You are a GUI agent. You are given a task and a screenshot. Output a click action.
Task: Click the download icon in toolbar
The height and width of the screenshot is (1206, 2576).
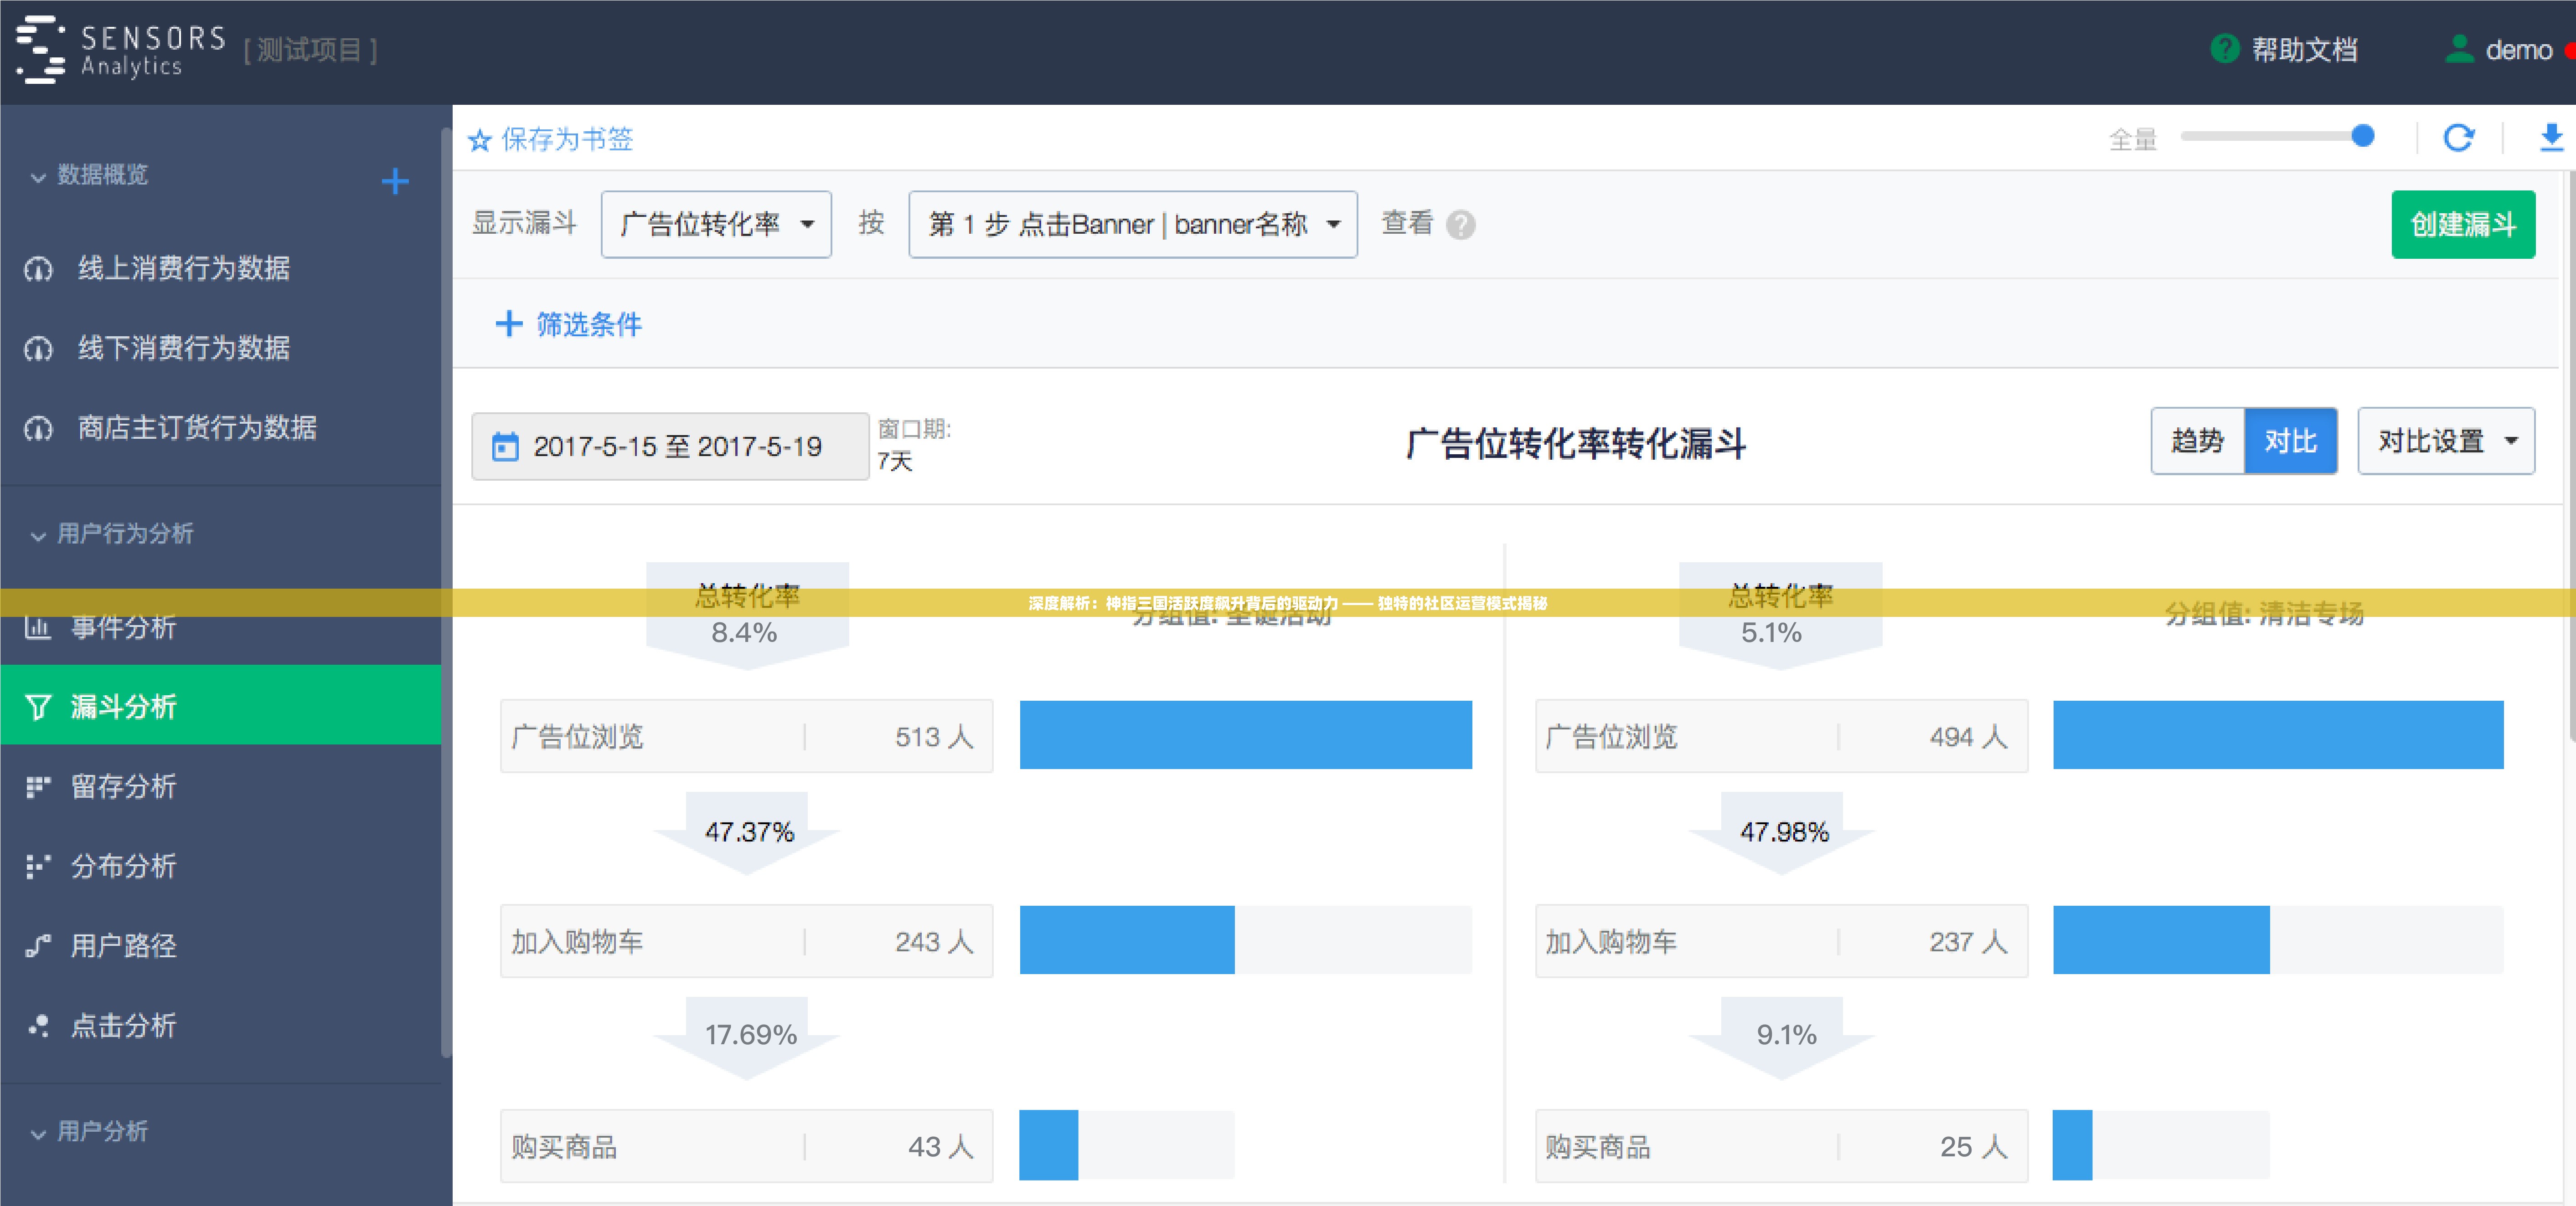(x=2551, y=138)
